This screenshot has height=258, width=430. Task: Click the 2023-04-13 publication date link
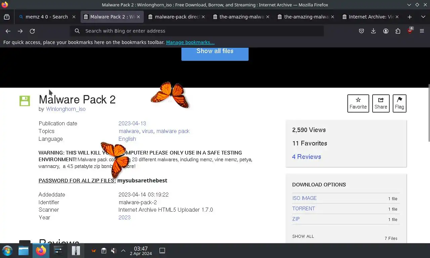pos(132,123)
